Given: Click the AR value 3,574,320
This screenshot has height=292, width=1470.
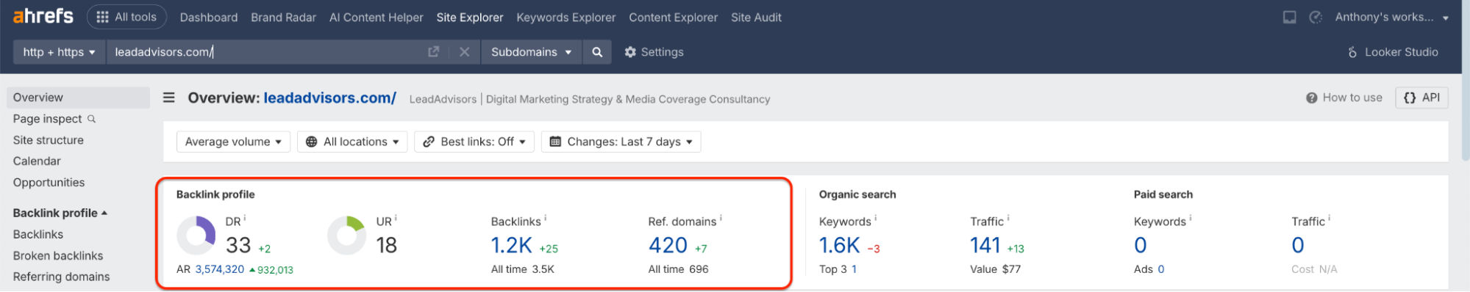Looking at the screenshot, I should click(x=220, y=269).
